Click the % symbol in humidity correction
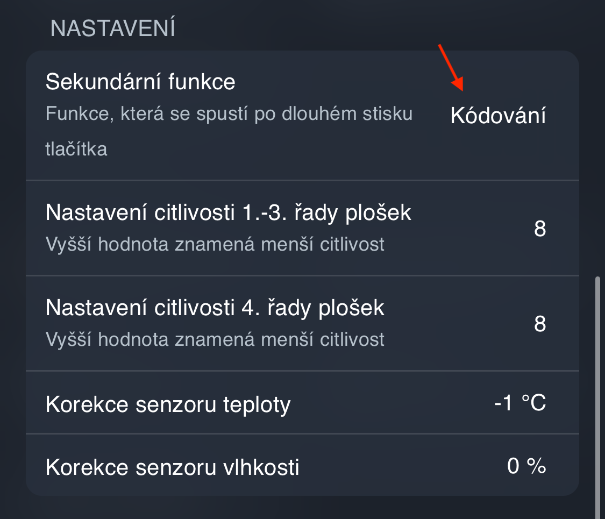 (537, 466)
